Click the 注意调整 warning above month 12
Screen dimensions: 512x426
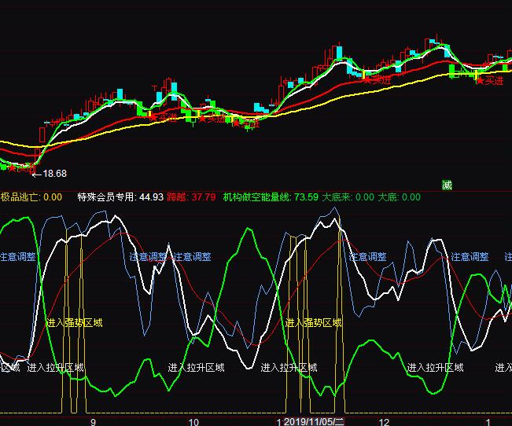tap(368, 257)
